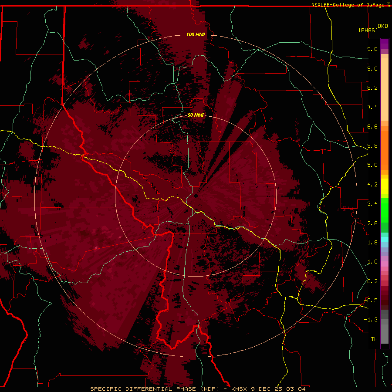Click the 8.2 value on the color scale
Screen dimensions: 392x392
tap(372, 88)
